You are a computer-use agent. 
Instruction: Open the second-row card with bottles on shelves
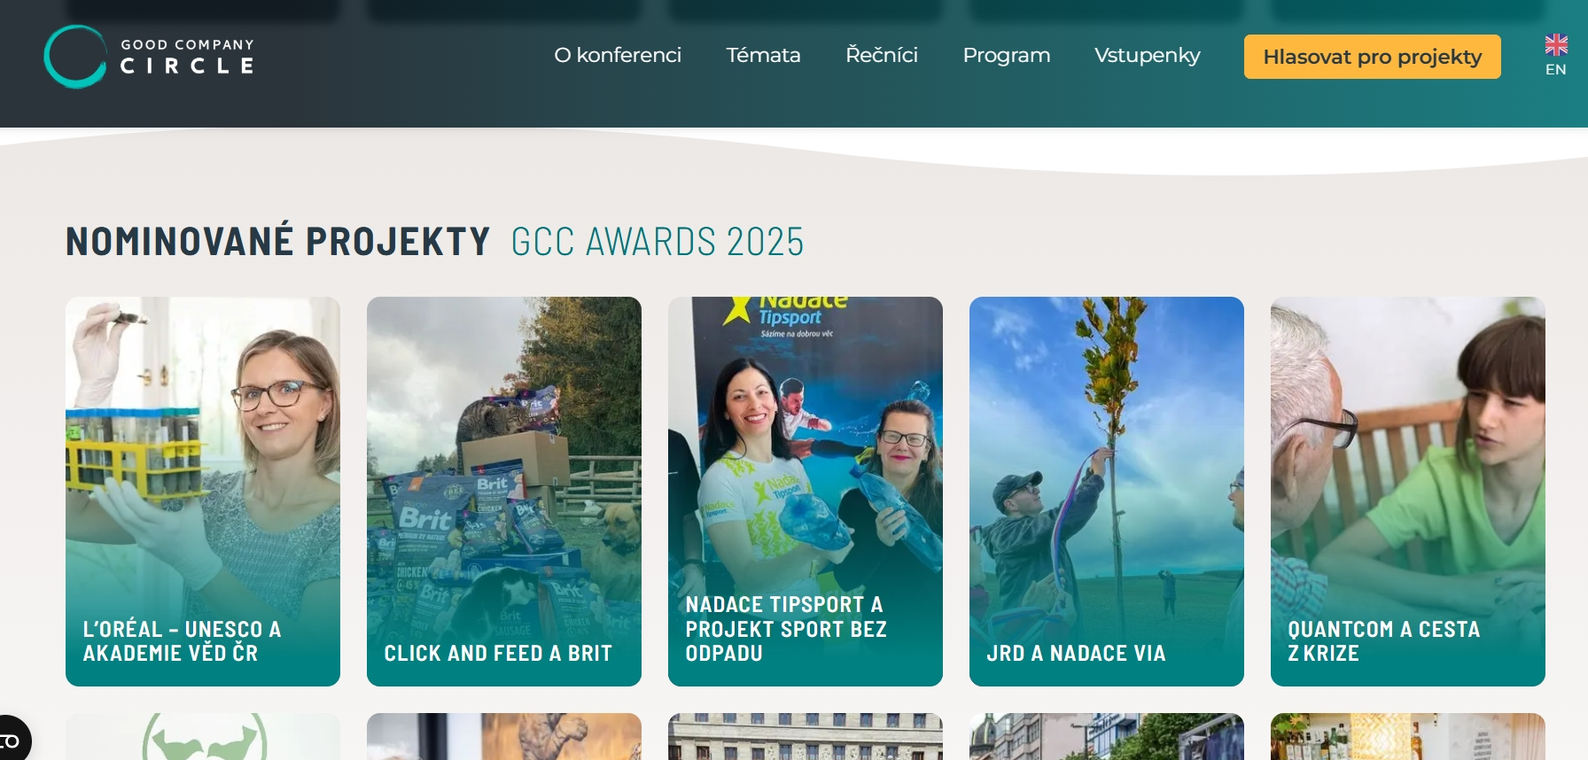[1408, 736]
